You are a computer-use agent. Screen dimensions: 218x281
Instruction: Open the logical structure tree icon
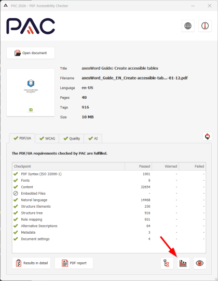tap(167, 263)
